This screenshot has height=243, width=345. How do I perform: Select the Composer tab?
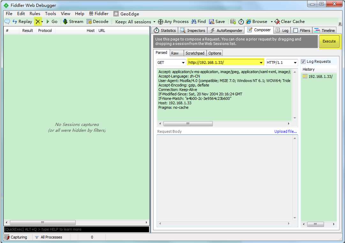(x=259, y=30)
